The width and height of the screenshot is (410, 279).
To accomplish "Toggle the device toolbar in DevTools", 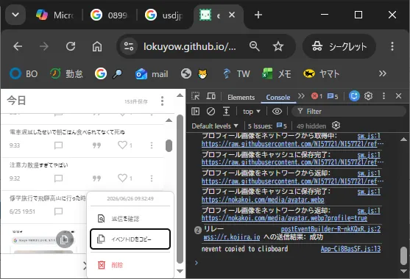I will pyautogui.click(x=211, y=96).
